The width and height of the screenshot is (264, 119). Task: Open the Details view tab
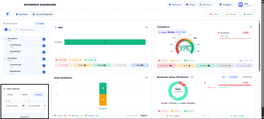point(190,5)
